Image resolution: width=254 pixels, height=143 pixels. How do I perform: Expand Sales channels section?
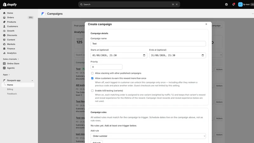coord(11,59)
